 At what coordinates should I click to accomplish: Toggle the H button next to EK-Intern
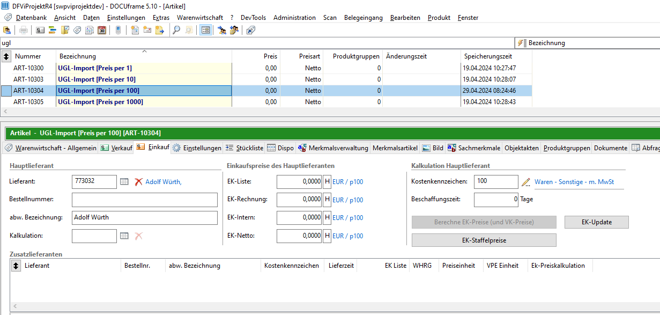coord(327,218)
